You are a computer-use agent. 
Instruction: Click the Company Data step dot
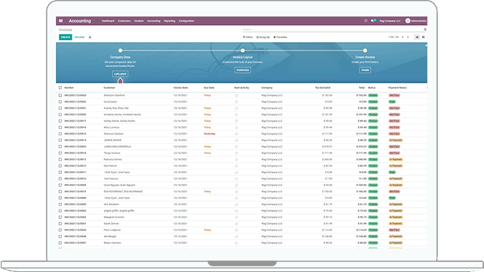[x=120, y=51]
